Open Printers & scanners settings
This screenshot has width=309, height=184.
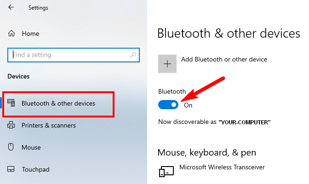pos(49,125)
